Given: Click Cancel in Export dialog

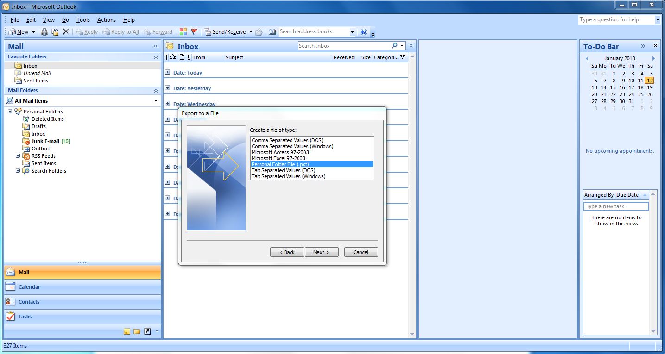Looking at the screenshot, I should pos(361,252).
